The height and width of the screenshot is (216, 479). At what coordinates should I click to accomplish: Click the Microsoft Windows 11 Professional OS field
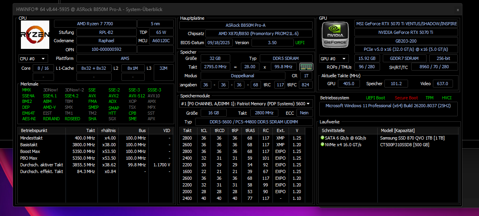tap(389, 109)
